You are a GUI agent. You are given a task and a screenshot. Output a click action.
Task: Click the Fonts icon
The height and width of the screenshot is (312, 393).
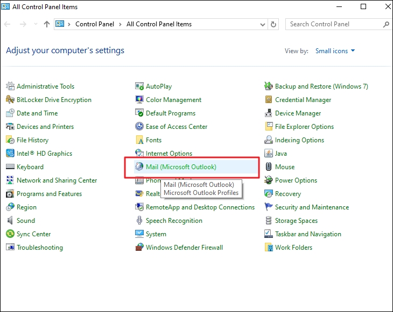139,140
